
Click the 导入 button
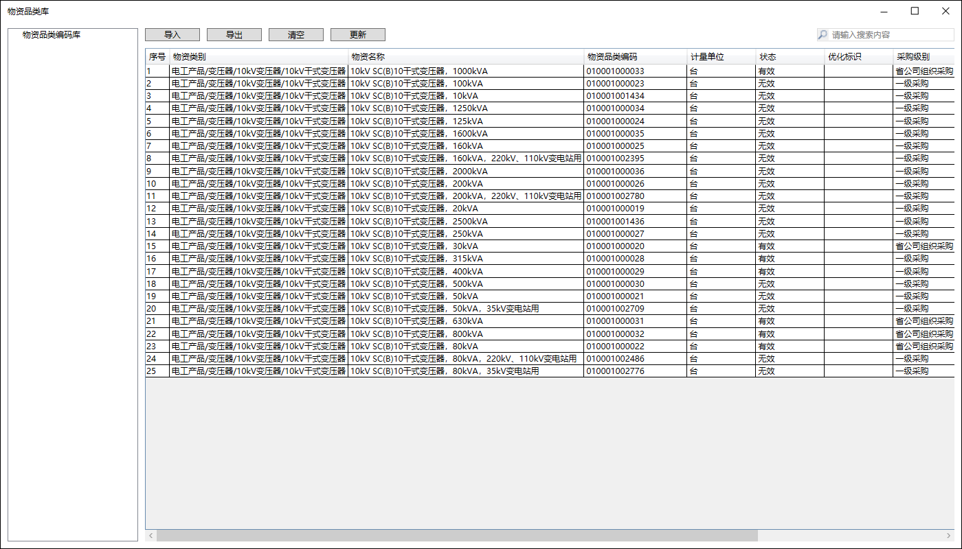click(x=172, y=35)
